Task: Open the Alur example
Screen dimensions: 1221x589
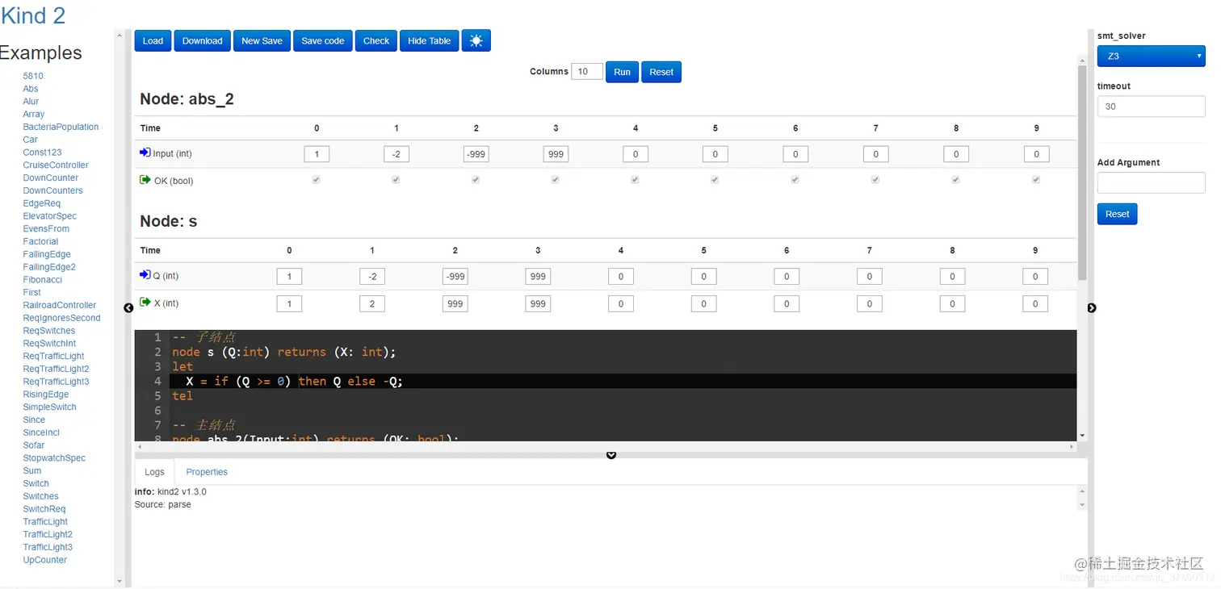Action: coord(31,102)
